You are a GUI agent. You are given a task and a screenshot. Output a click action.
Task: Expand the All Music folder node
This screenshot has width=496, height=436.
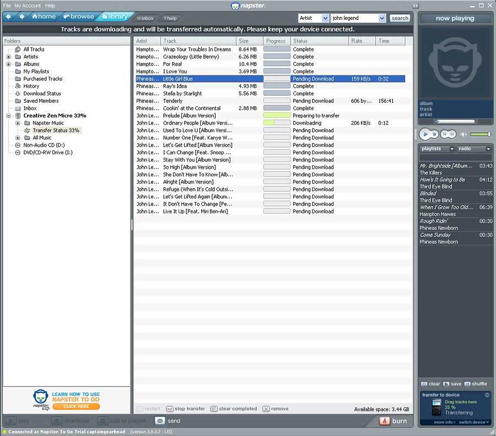[18, 138]
